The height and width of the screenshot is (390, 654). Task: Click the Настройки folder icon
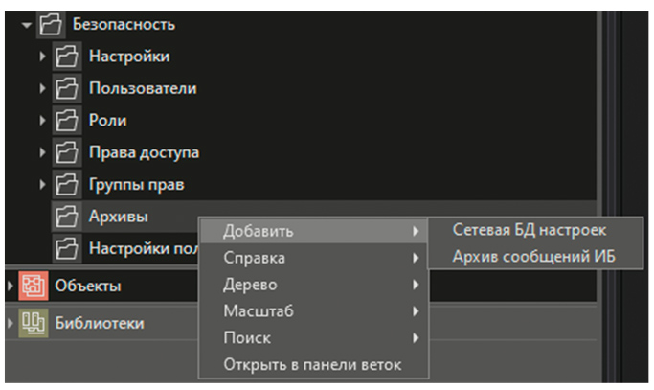[x=65, y=57]
